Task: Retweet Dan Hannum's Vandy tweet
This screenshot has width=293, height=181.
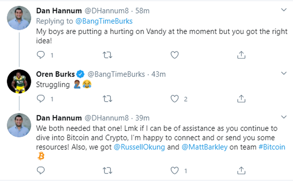Action: (x=108, y=55)
